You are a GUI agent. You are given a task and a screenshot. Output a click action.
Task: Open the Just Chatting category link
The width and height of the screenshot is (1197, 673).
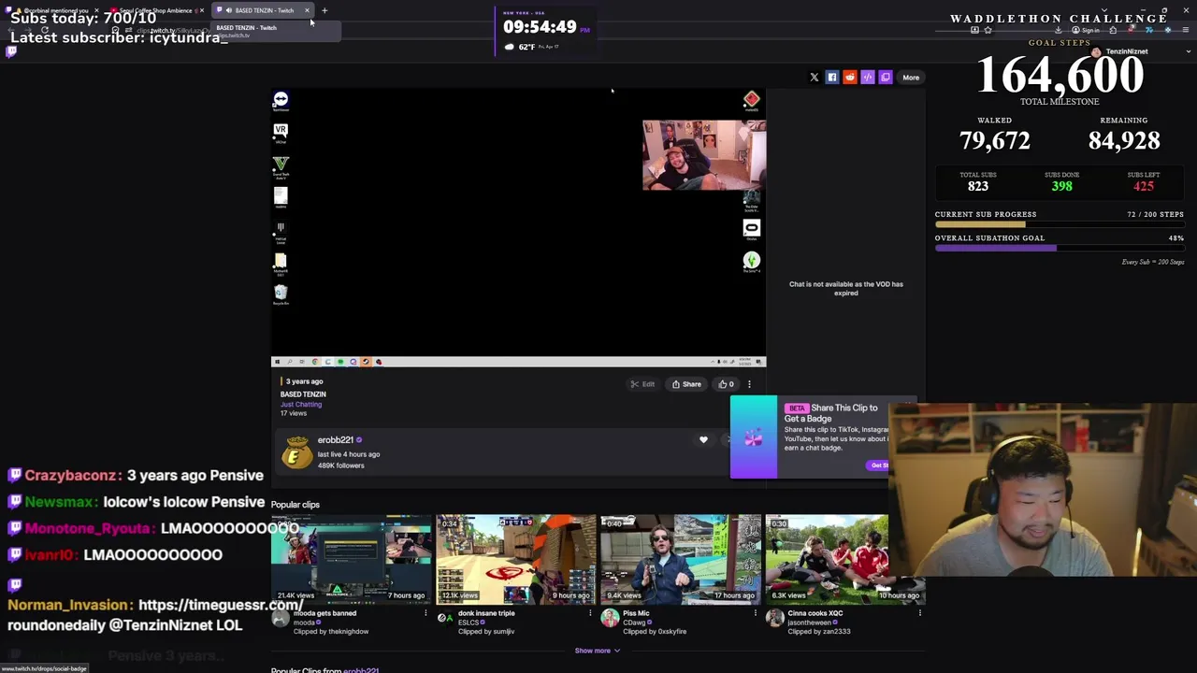click(300, 404)
